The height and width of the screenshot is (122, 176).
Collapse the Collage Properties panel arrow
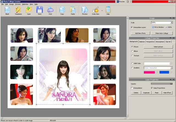pyautogui.click(x=170, y=38)
